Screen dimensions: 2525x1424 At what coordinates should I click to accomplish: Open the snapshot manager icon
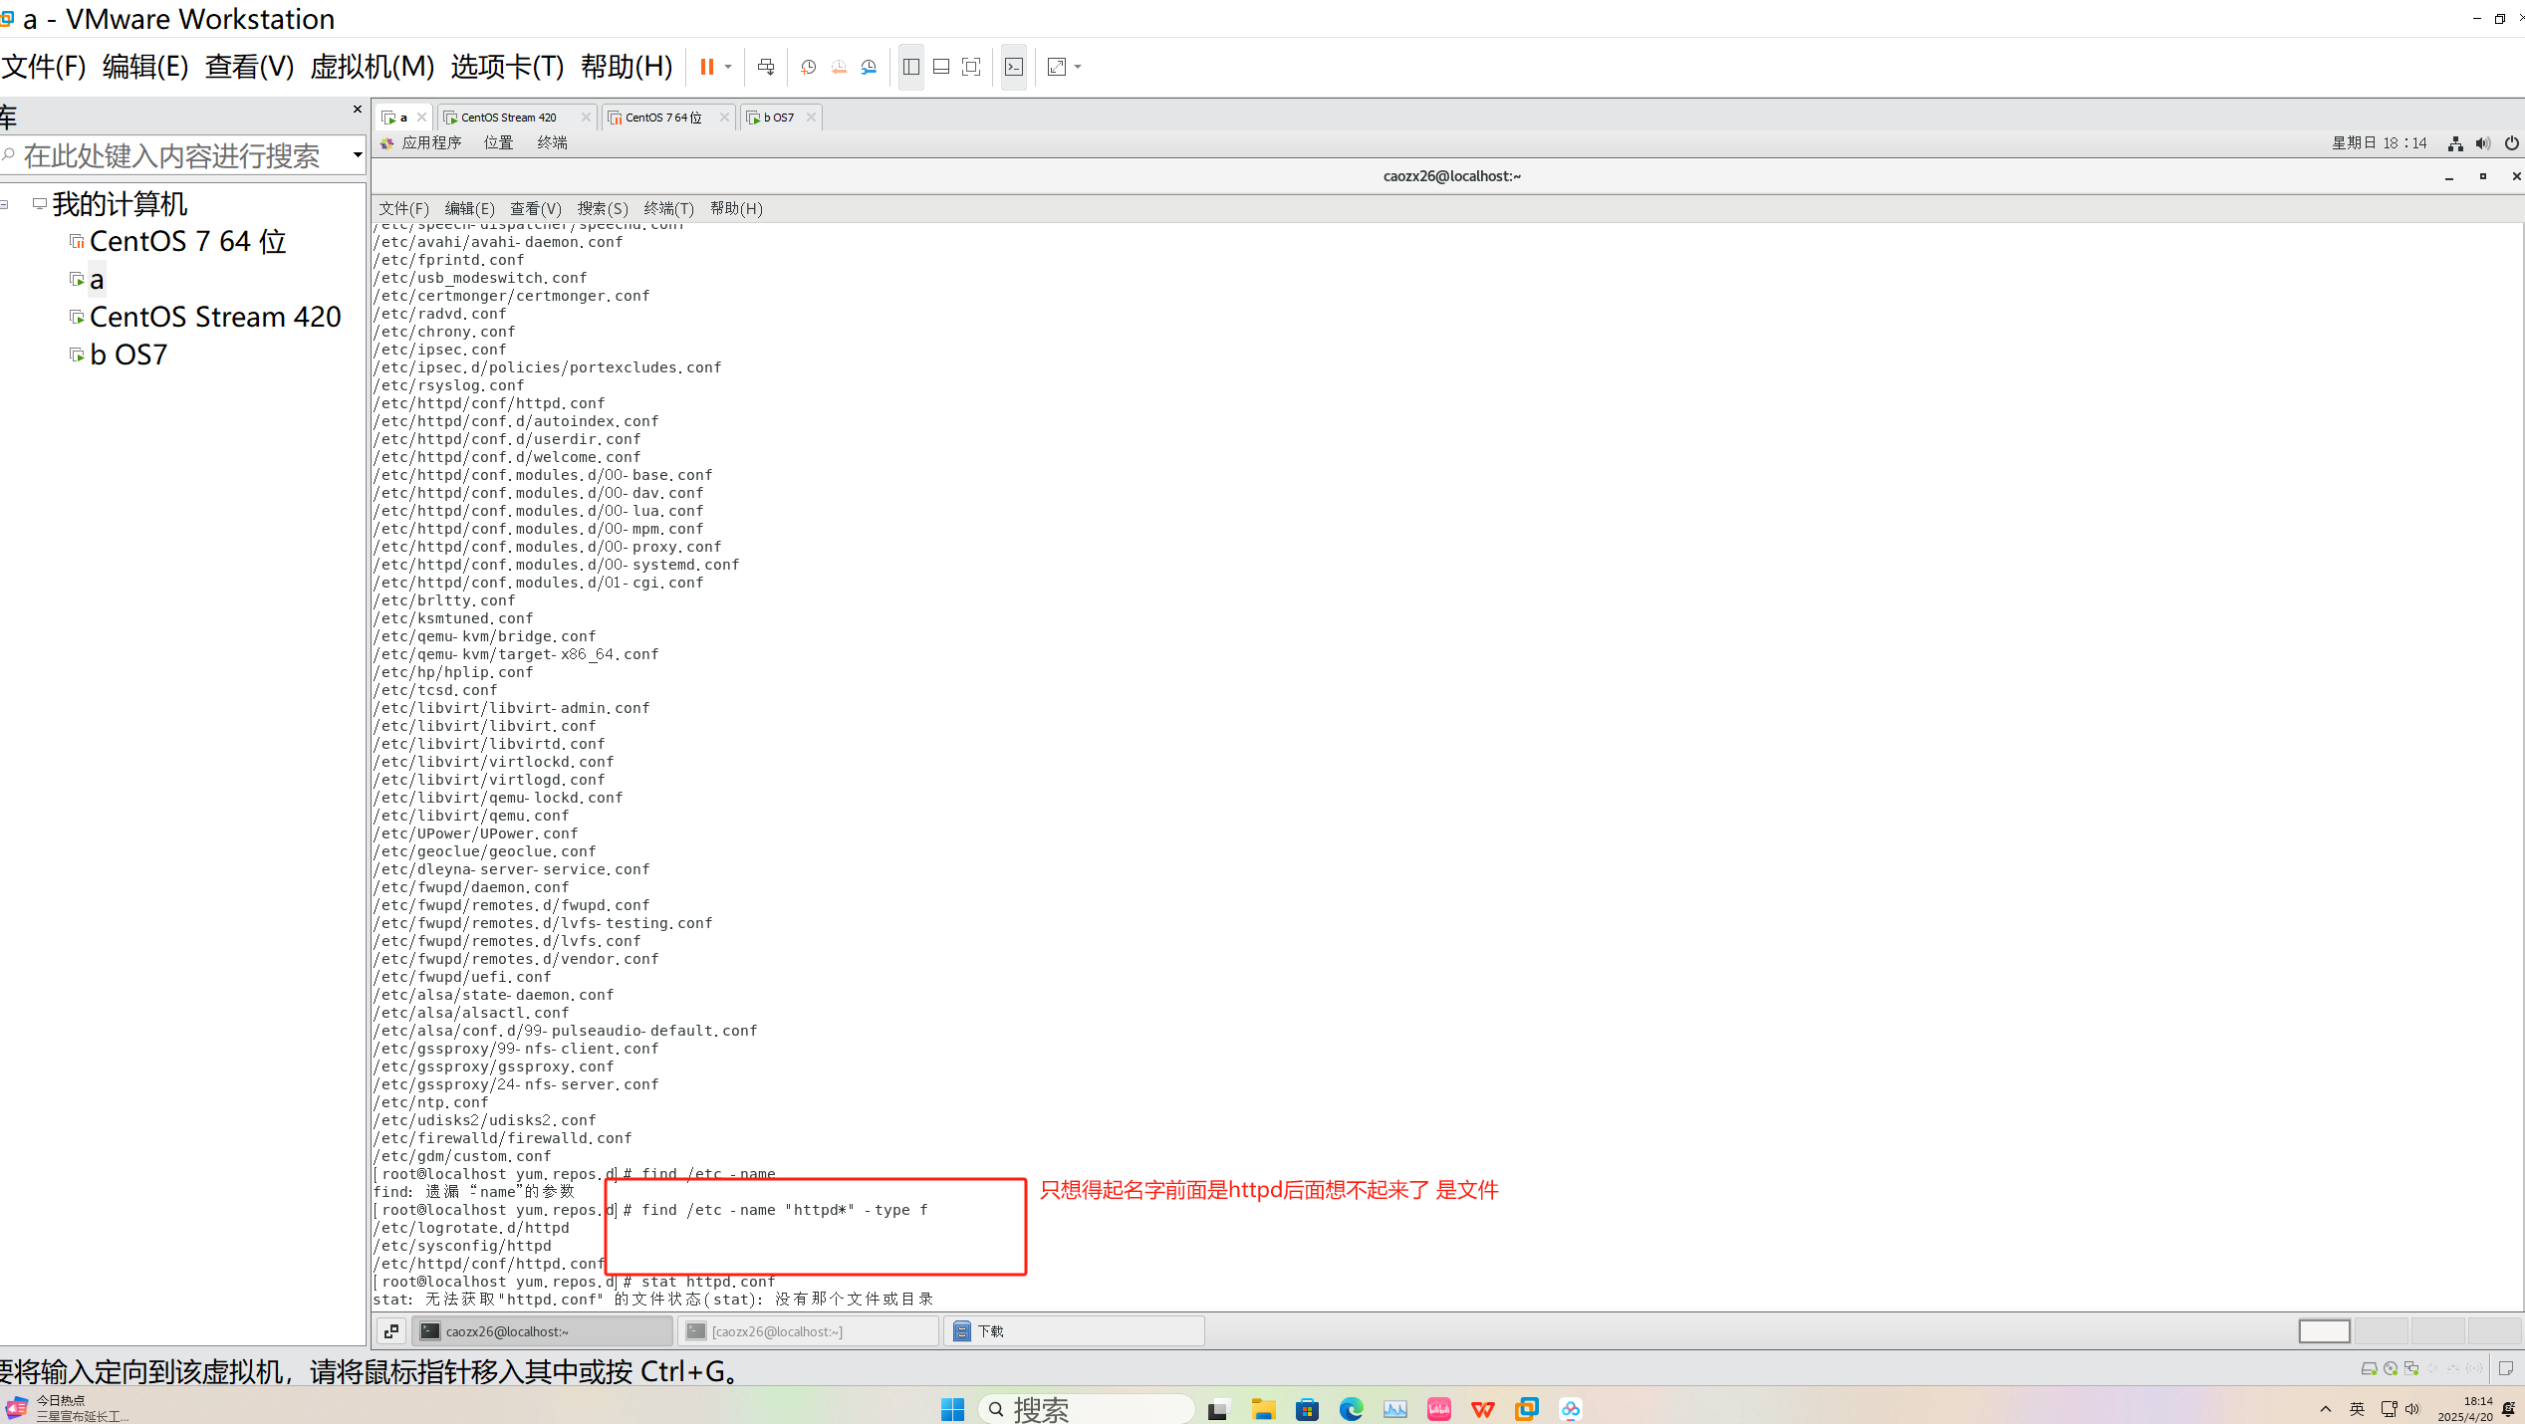(x=869, y=67)
